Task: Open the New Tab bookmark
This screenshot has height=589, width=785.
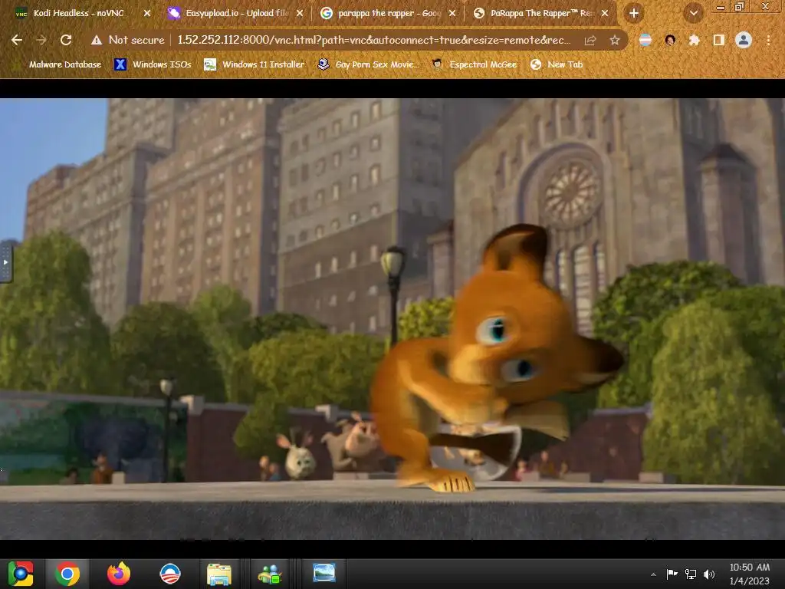Action: point(557,64)
